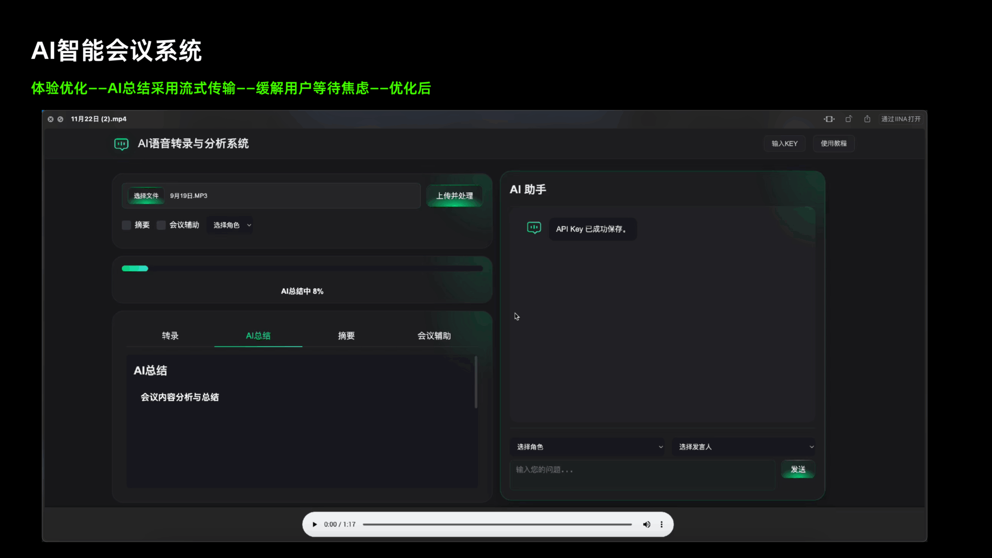
Task: Enable the 摘要 checkbox
Action: pyautogui.click(x=126, y=225)
